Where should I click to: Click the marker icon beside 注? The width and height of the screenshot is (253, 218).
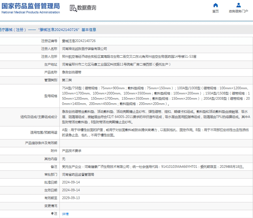52,213
